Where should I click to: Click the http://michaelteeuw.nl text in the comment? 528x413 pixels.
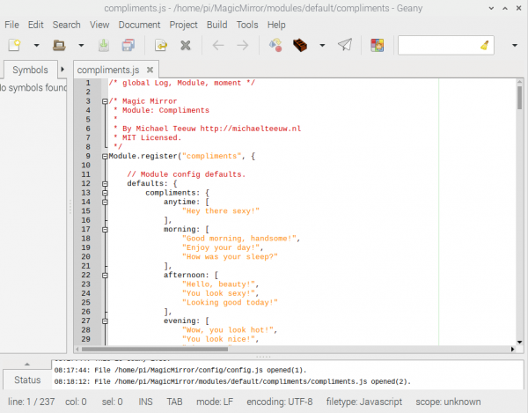click(251, 129)
